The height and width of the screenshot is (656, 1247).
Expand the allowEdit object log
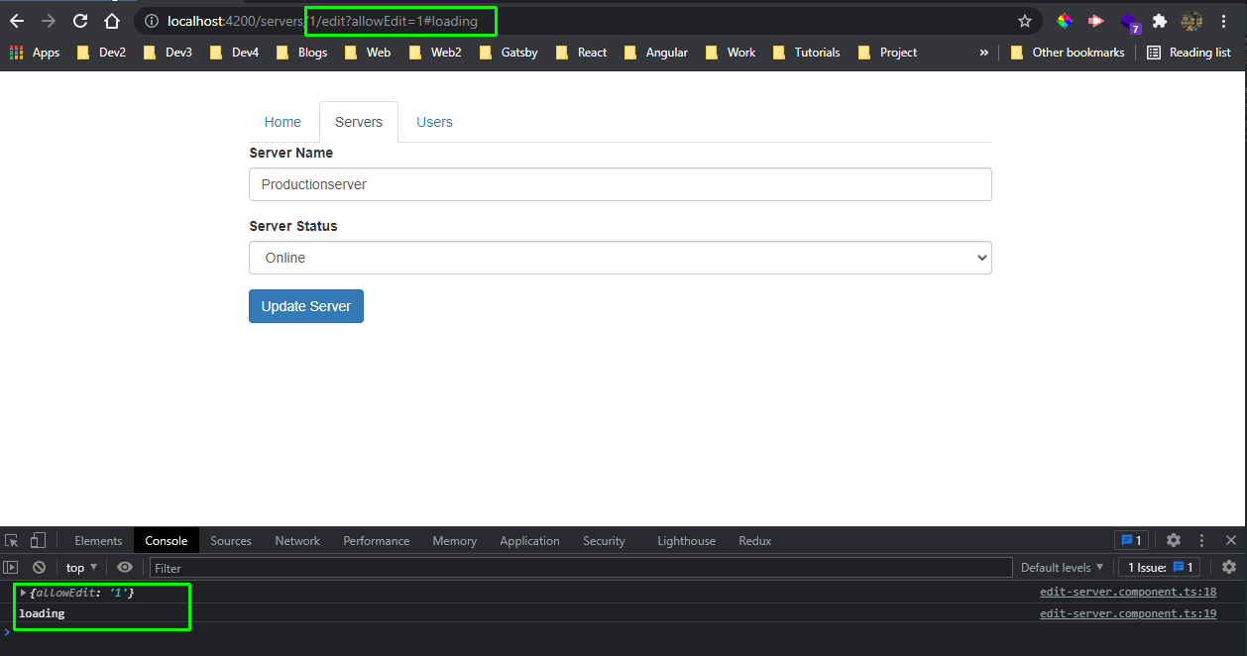coord(23,593)
